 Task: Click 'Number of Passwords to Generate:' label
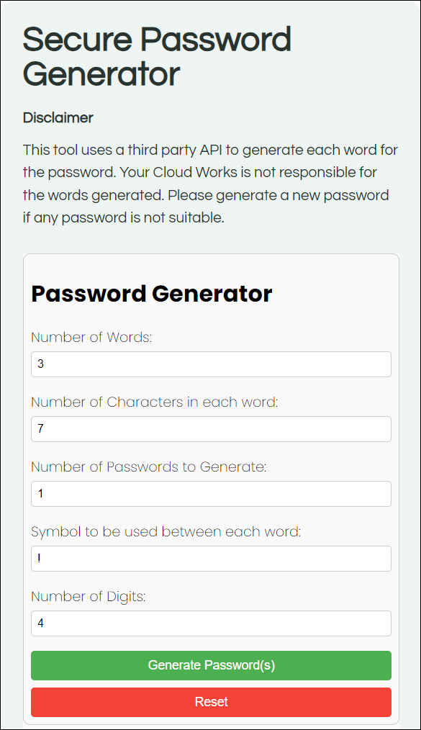pos(149,467)
